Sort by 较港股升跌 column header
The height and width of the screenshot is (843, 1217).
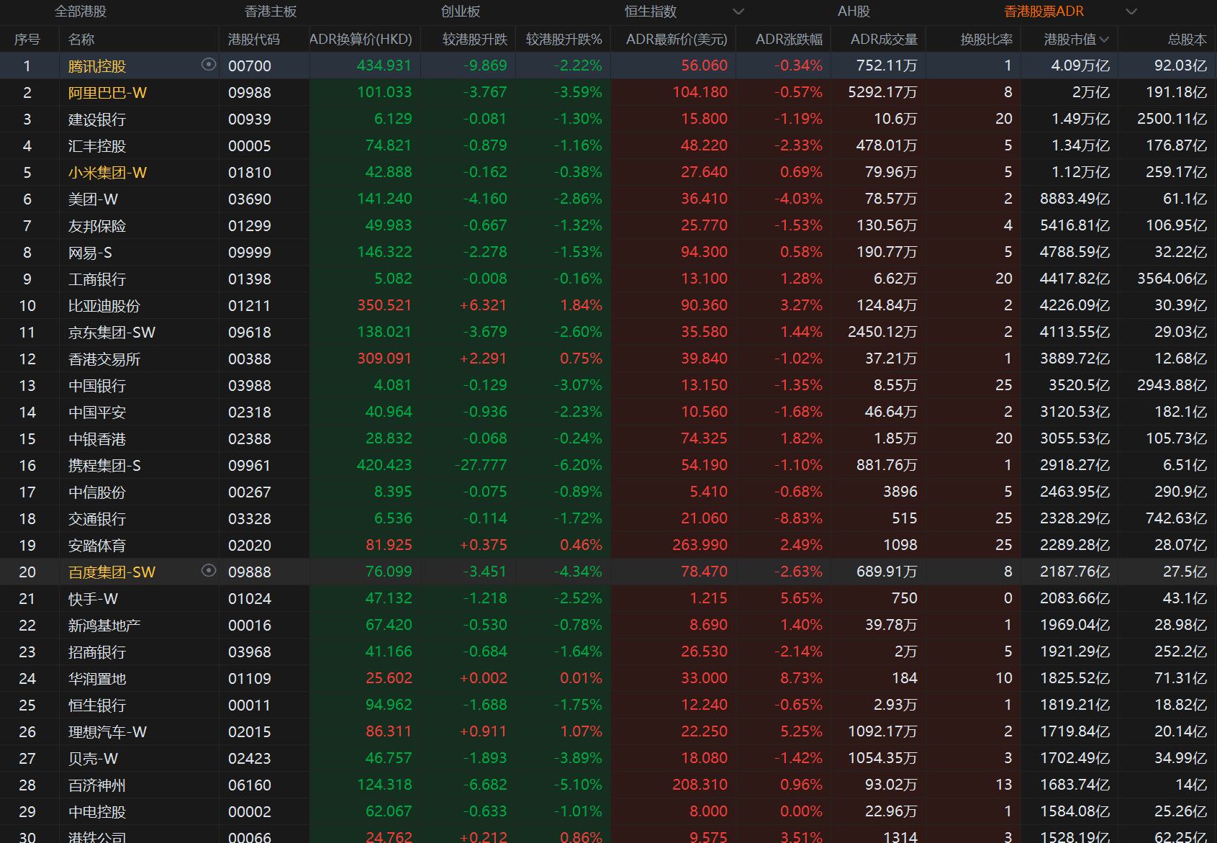click(x=475, y=40)
